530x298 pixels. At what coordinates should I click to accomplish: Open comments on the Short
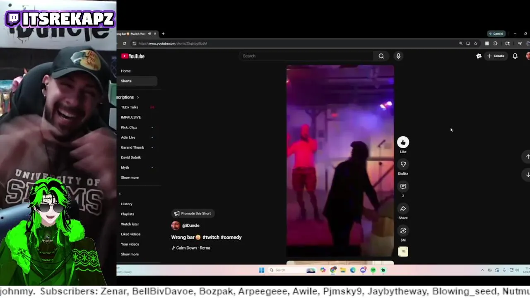click(x=403, y=186)
